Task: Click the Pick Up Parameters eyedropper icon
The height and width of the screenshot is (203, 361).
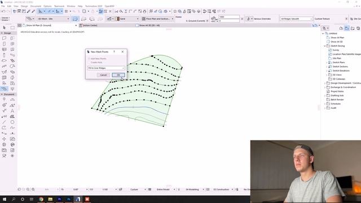Action: [x=29, y=11]
